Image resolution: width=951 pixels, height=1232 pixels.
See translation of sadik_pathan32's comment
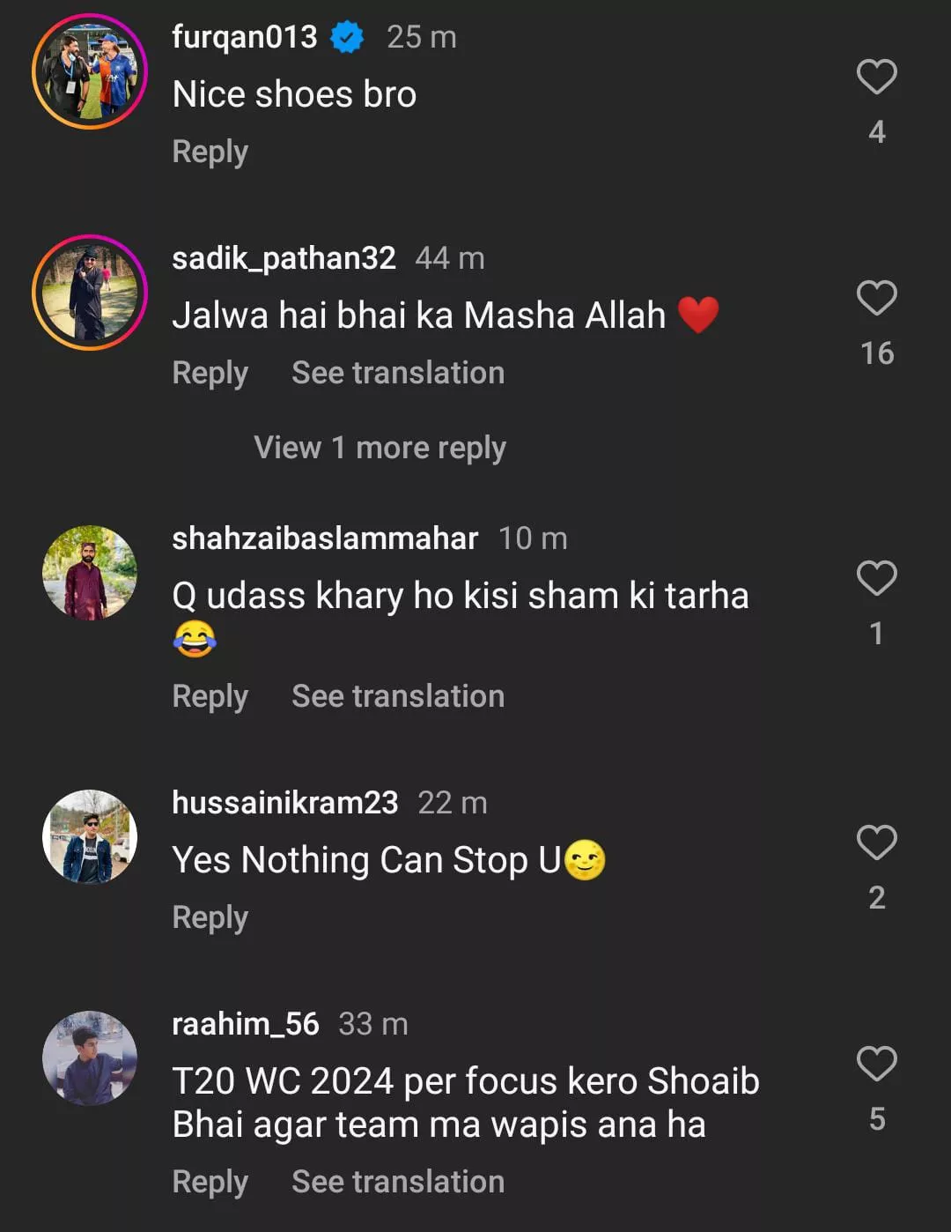coord(398,373)
